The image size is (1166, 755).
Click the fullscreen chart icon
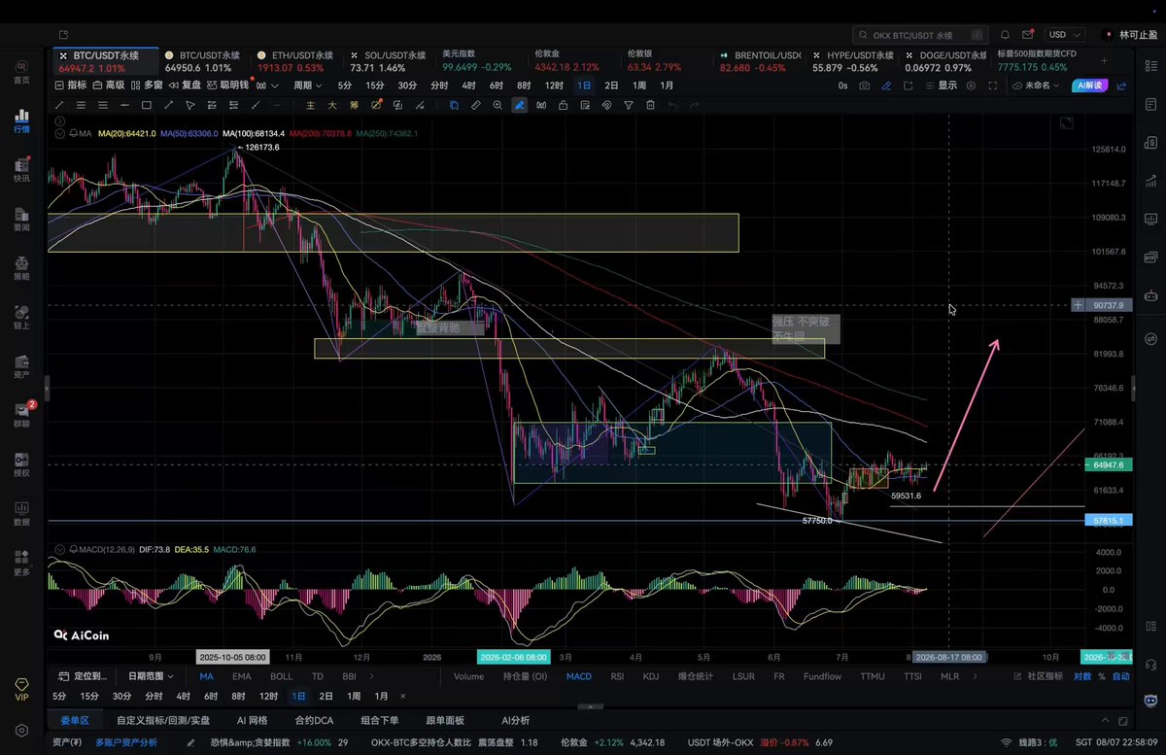point(992,86)
